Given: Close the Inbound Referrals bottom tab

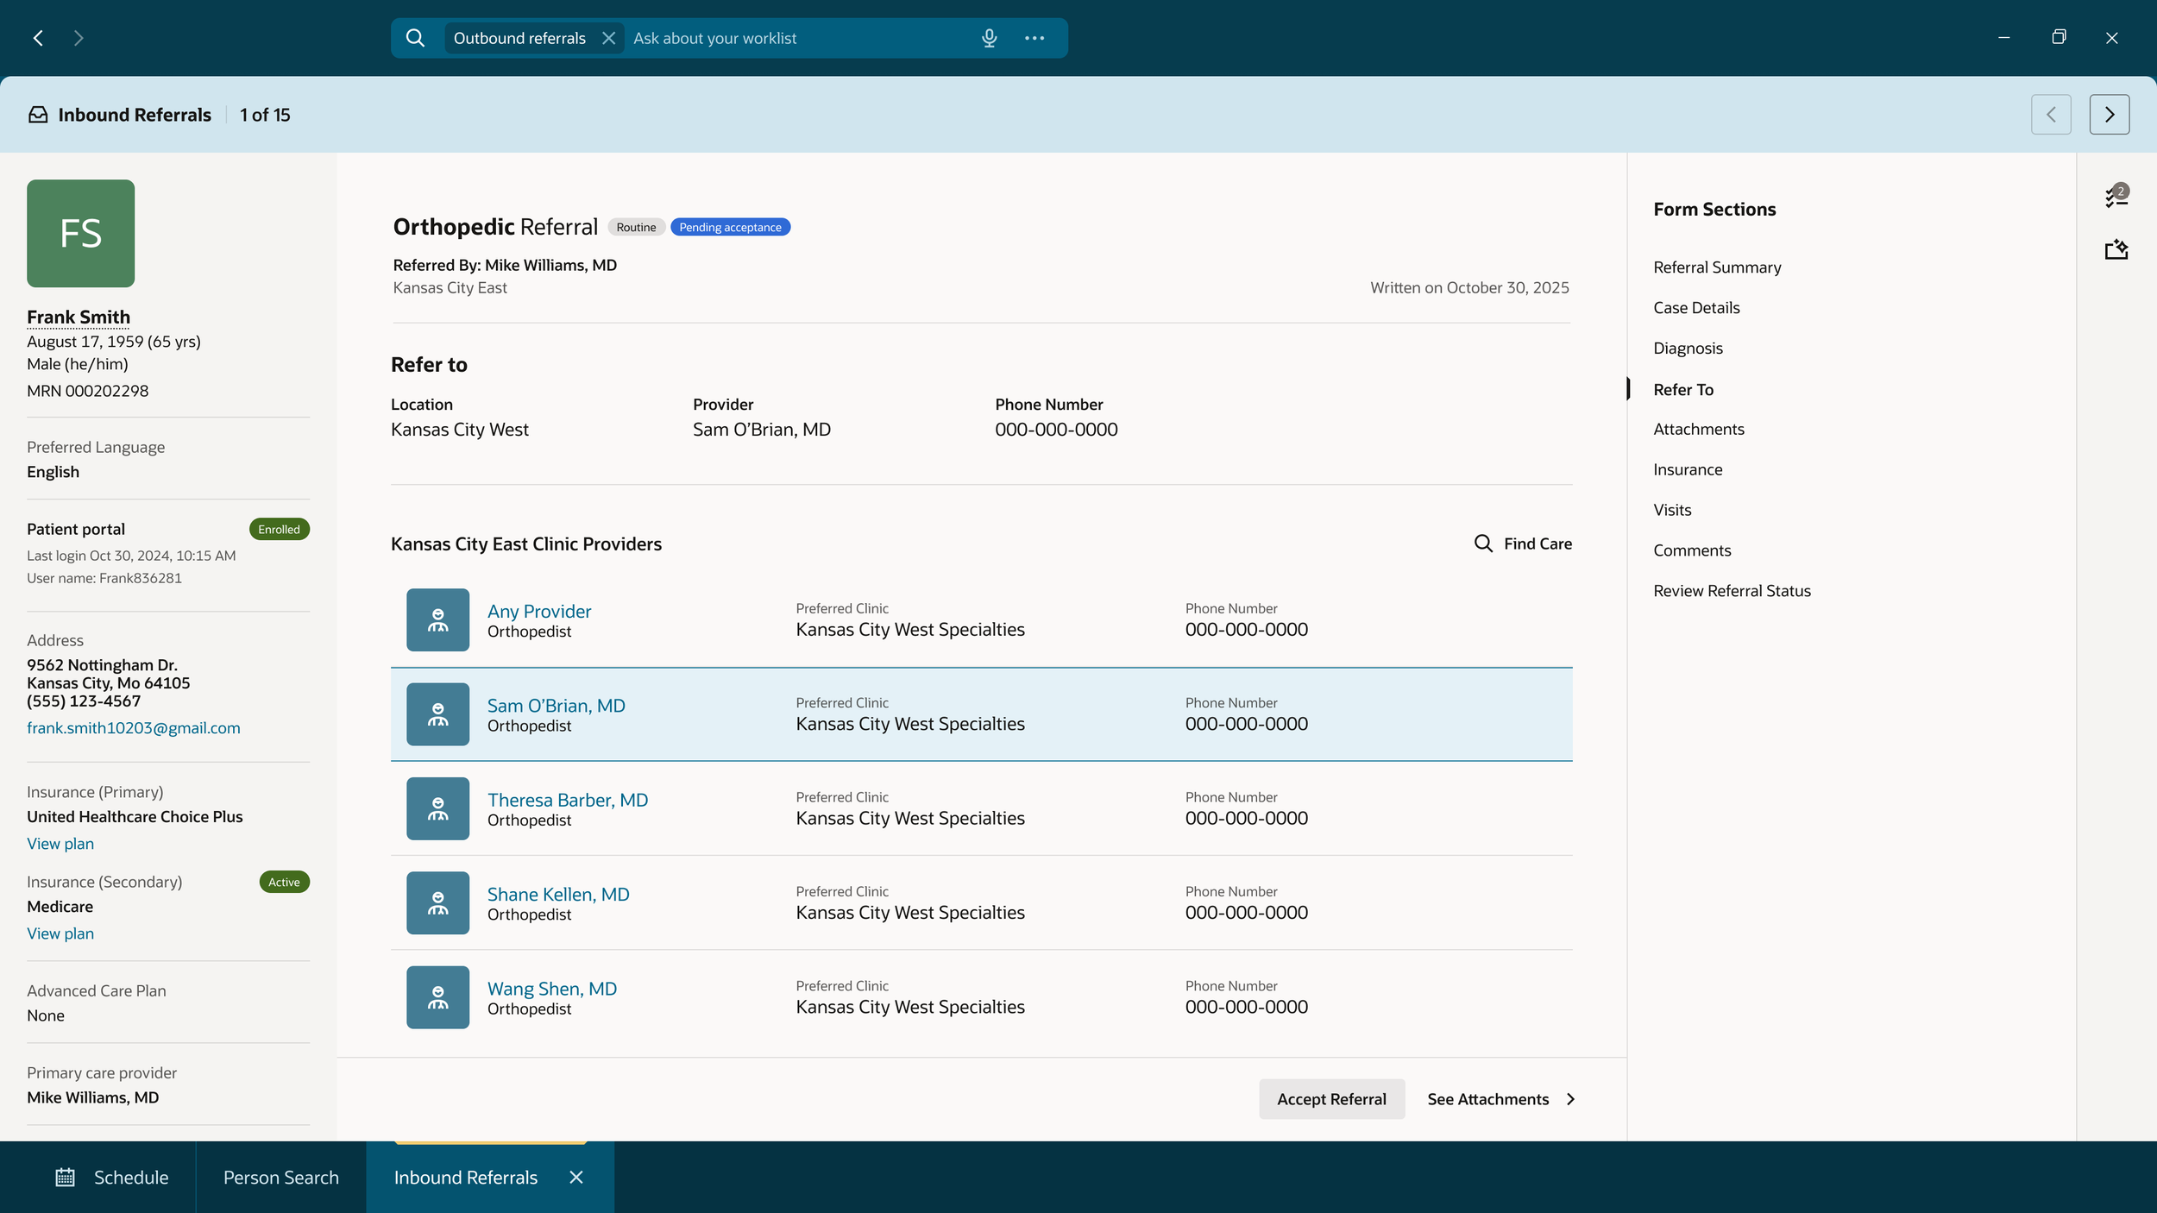Looking at the screenshot, I should click(x=576, y=1177).
